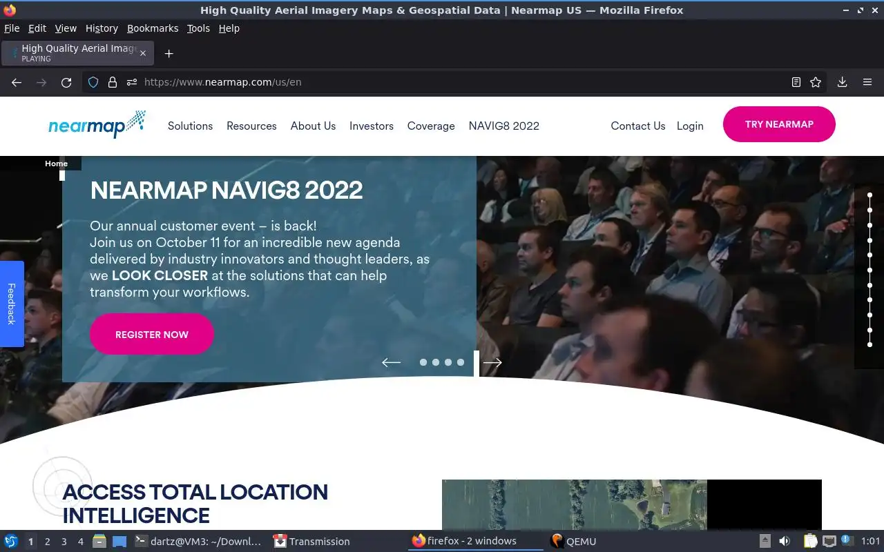Open network status tray icon
The width and height of the screenshot is (884, 552).
829,542
